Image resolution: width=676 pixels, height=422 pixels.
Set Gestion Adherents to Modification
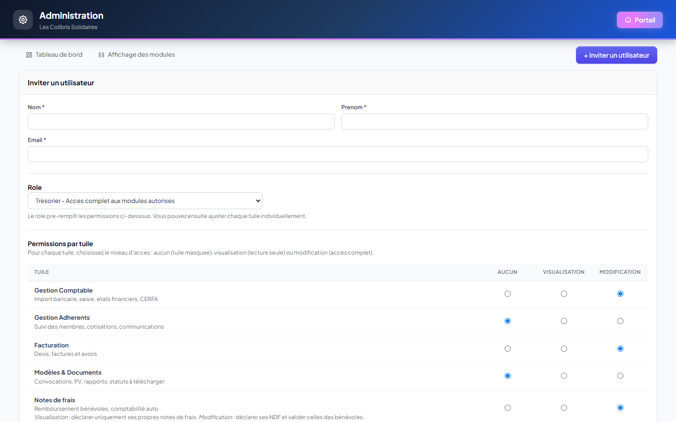tap(620, 321)
